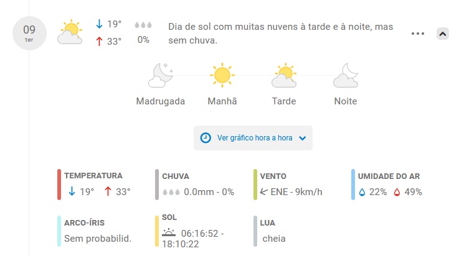
Task: Click the blue minimum humidity drop icon
Action: point(362,192)
